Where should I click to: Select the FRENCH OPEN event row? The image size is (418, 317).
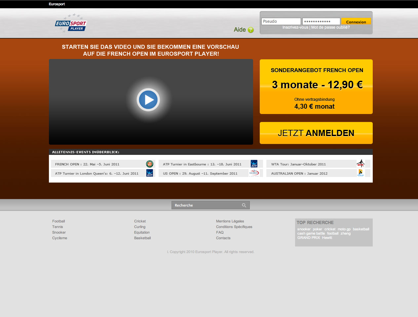103,164
